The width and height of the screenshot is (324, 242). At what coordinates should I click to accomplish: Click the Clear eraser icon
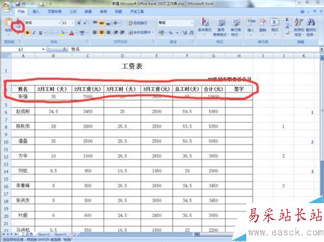pos(287,33)
